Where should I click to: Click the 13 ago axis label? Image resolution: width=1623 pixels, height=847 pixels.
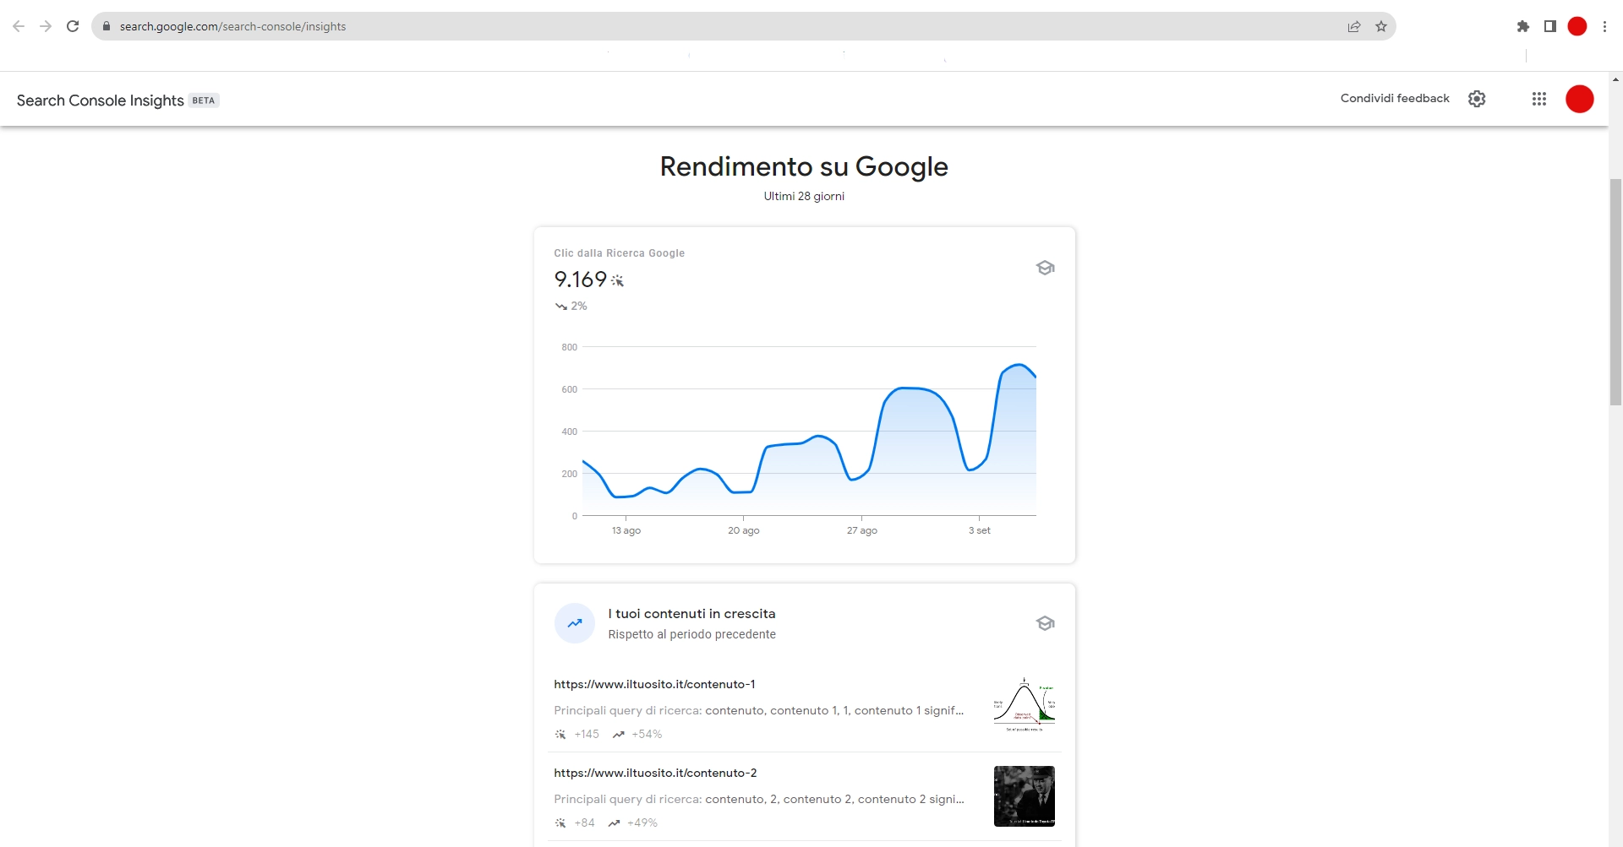coord(626,530)
